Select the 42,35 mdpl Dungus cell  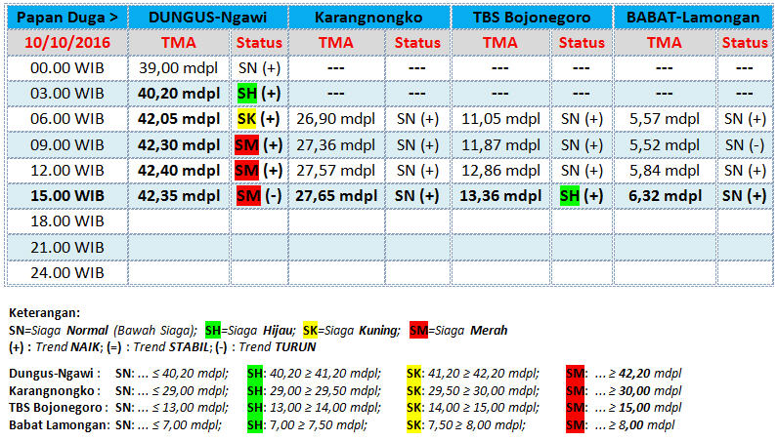pos(180,194)
